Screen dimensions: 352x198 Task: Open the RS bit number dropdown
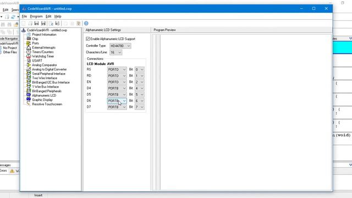pyautogui.click(x=139, y=70)
